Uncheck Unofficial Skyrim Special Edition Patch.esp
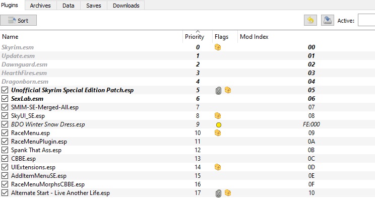Image resolution: width=375 pixels, height=198 pixels. click(x=5, y=90)
